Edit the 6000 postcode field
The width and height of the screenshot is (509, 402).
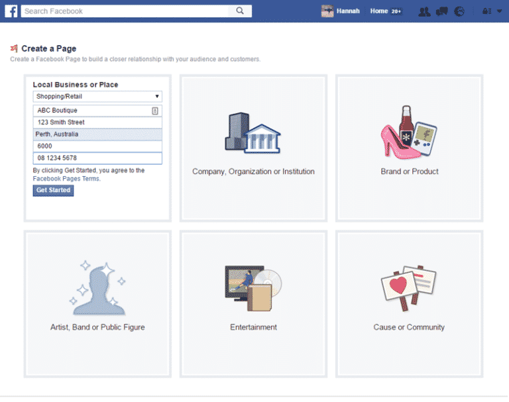point(97,146)
